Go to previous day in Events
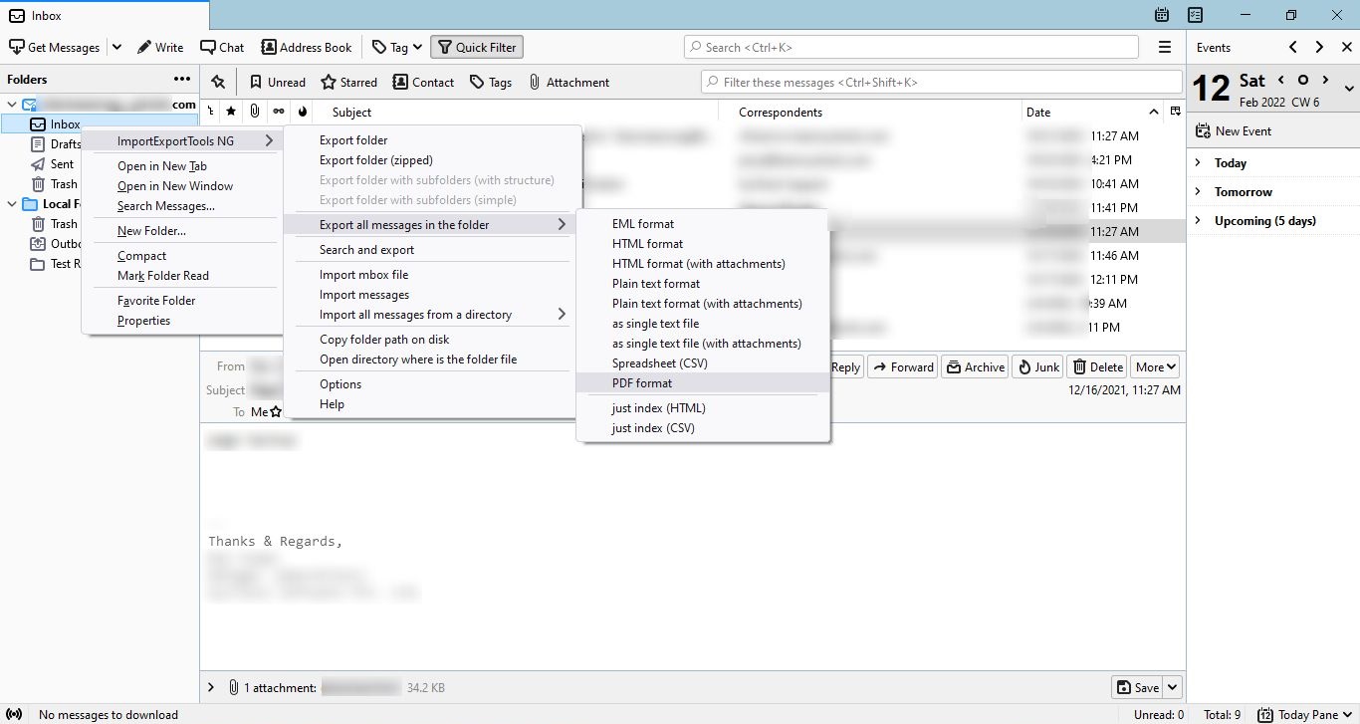 click(1281, 80)
